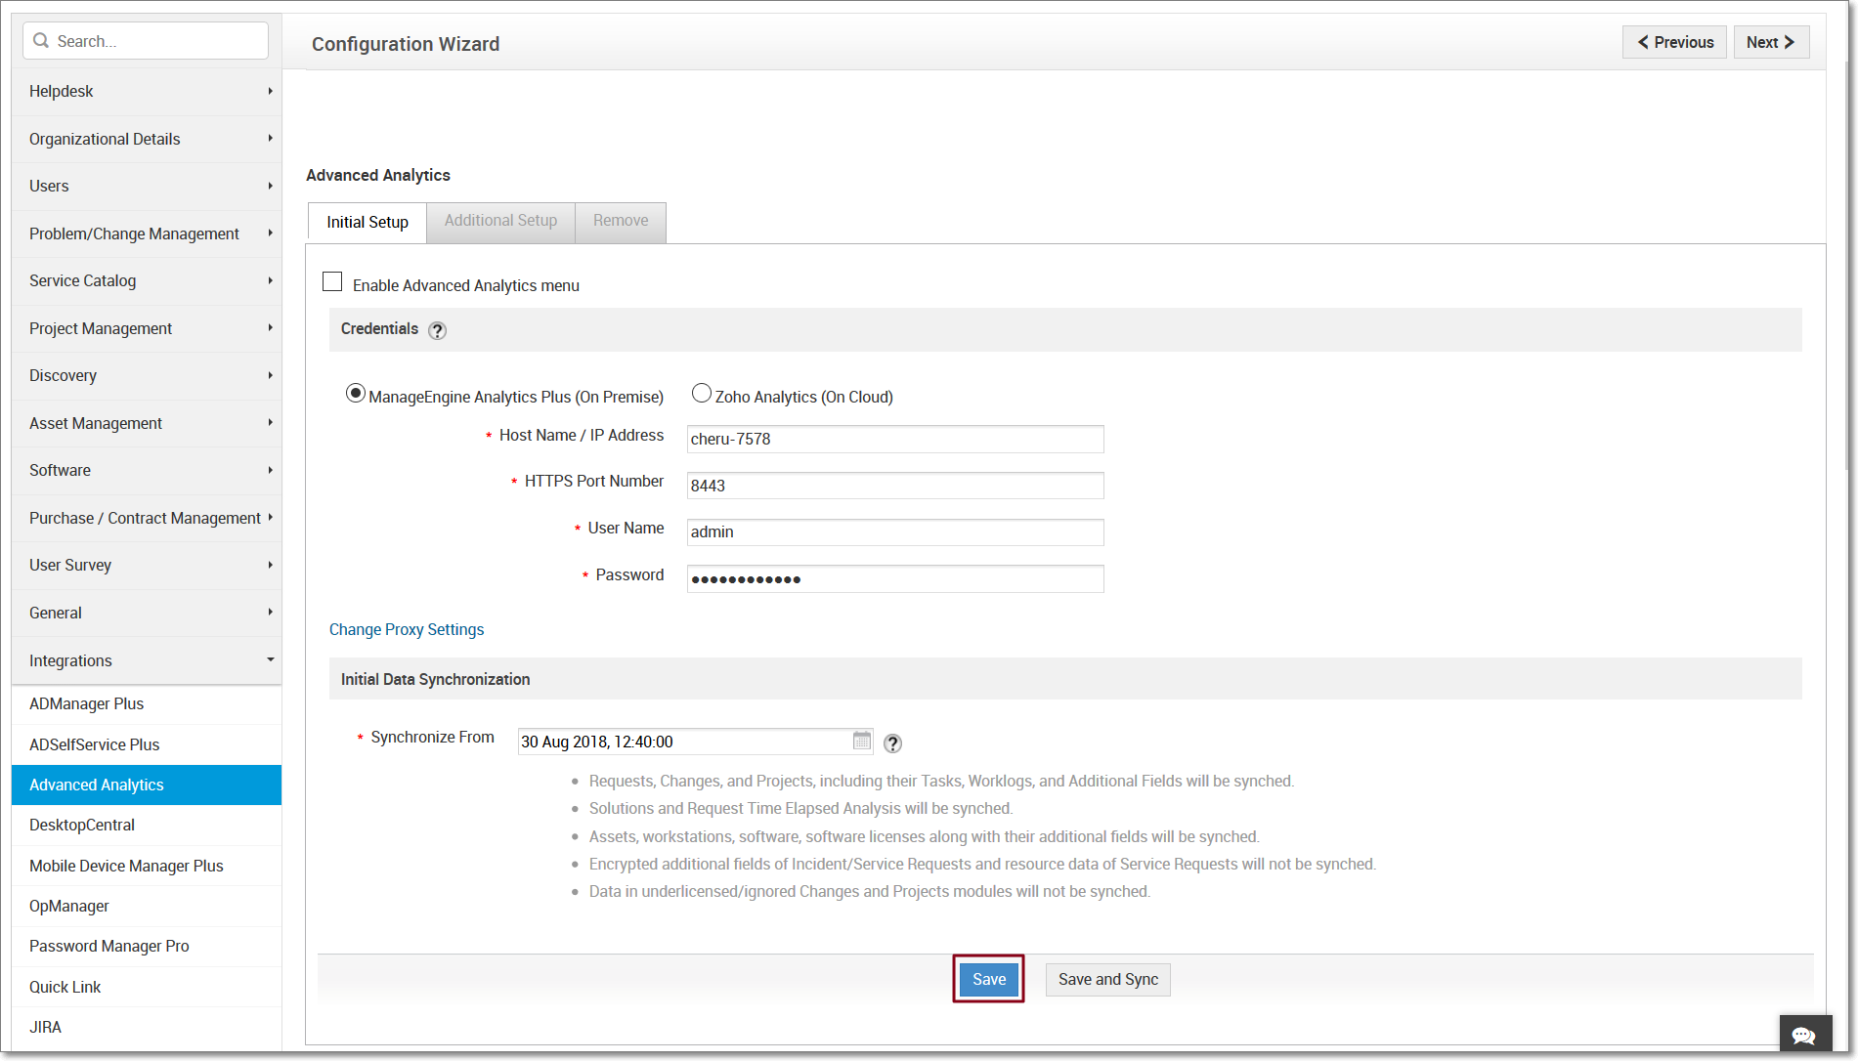Screen dimensions: 1858x1061
Task: Click the Next button in Configuration Wizard
Action: [x=1771, y=42]
